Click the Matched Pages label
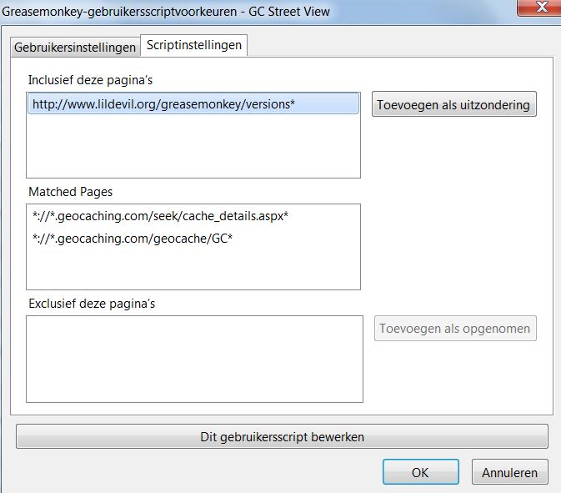The height and width of the screenshot is (493, 561). [x=70, y=192]
